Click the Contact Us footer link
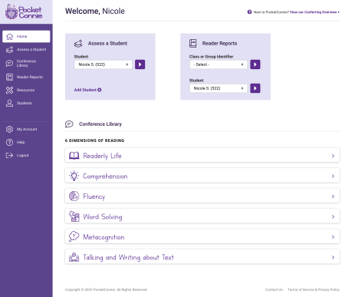 coord(274,289)
